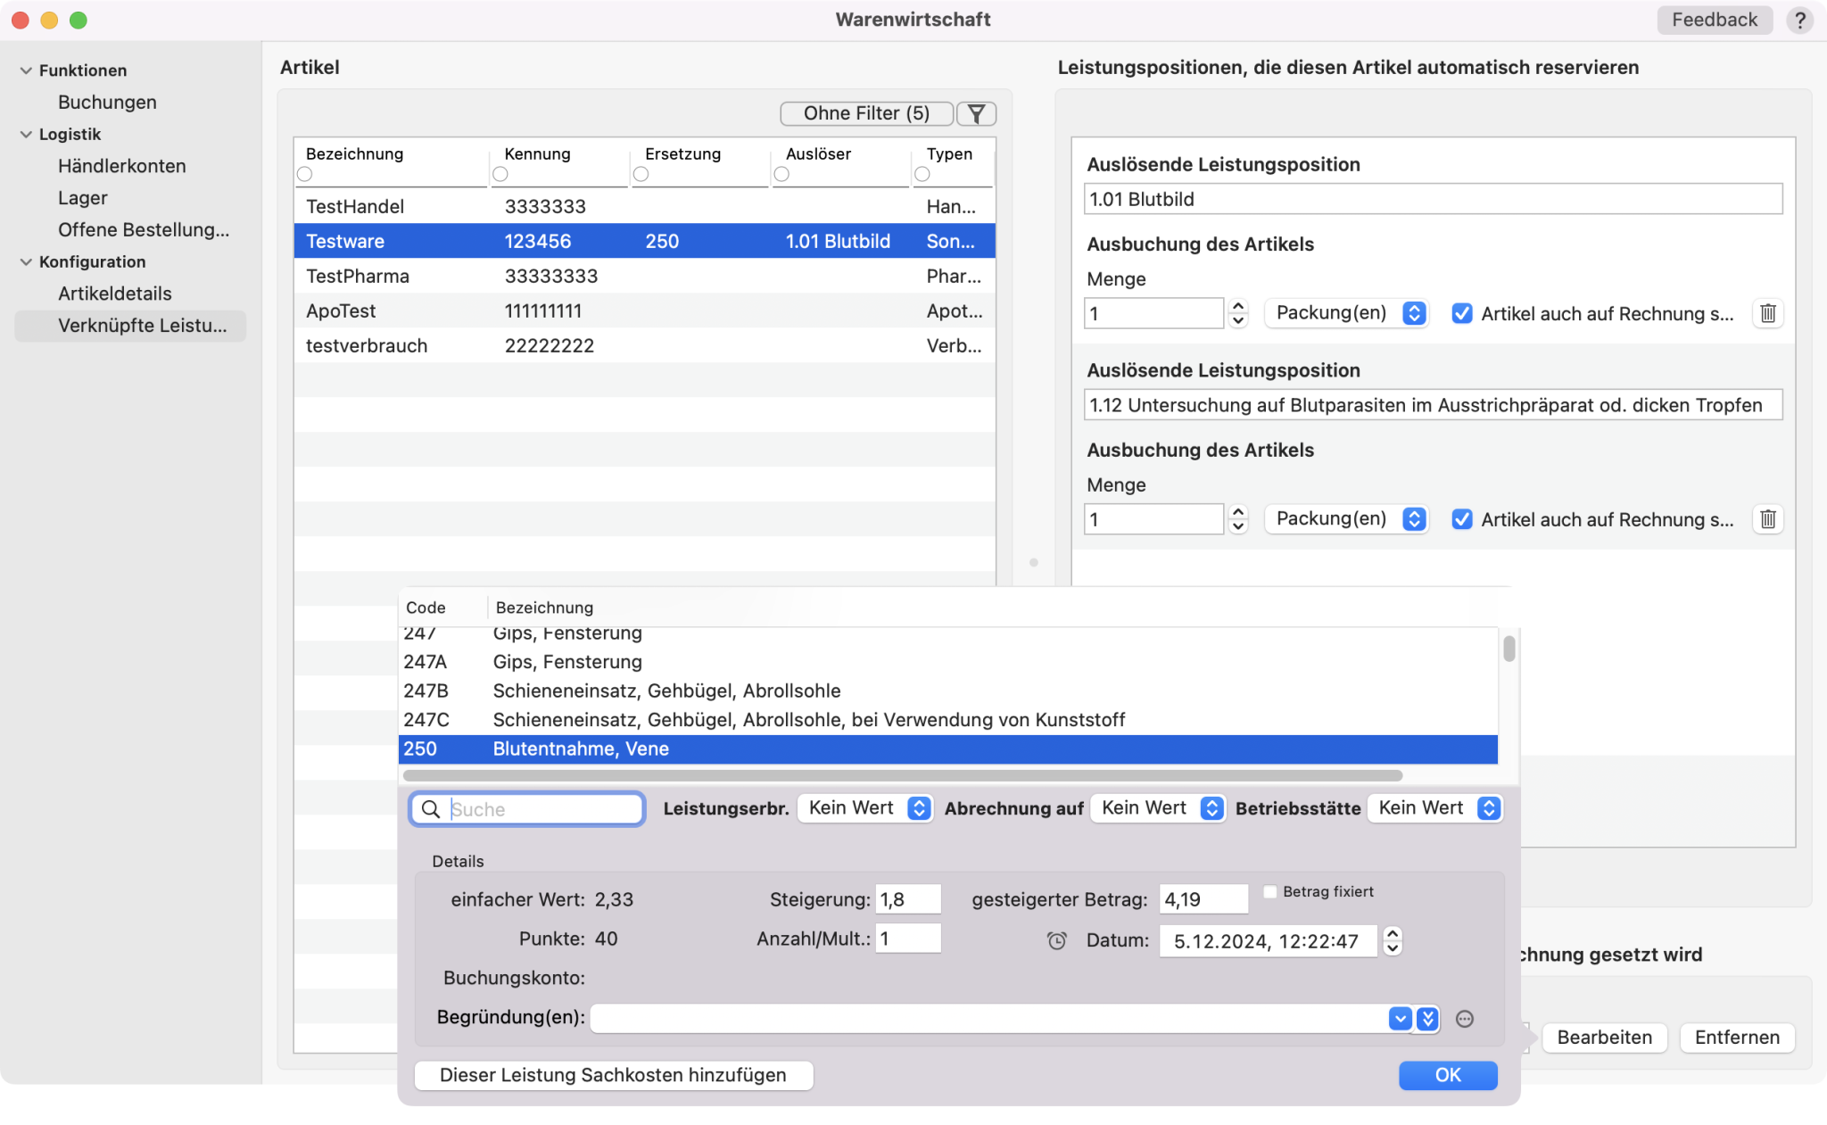
Task: Select the TestHandel article row
Action: pyautogui.click(x=645, y=206)
